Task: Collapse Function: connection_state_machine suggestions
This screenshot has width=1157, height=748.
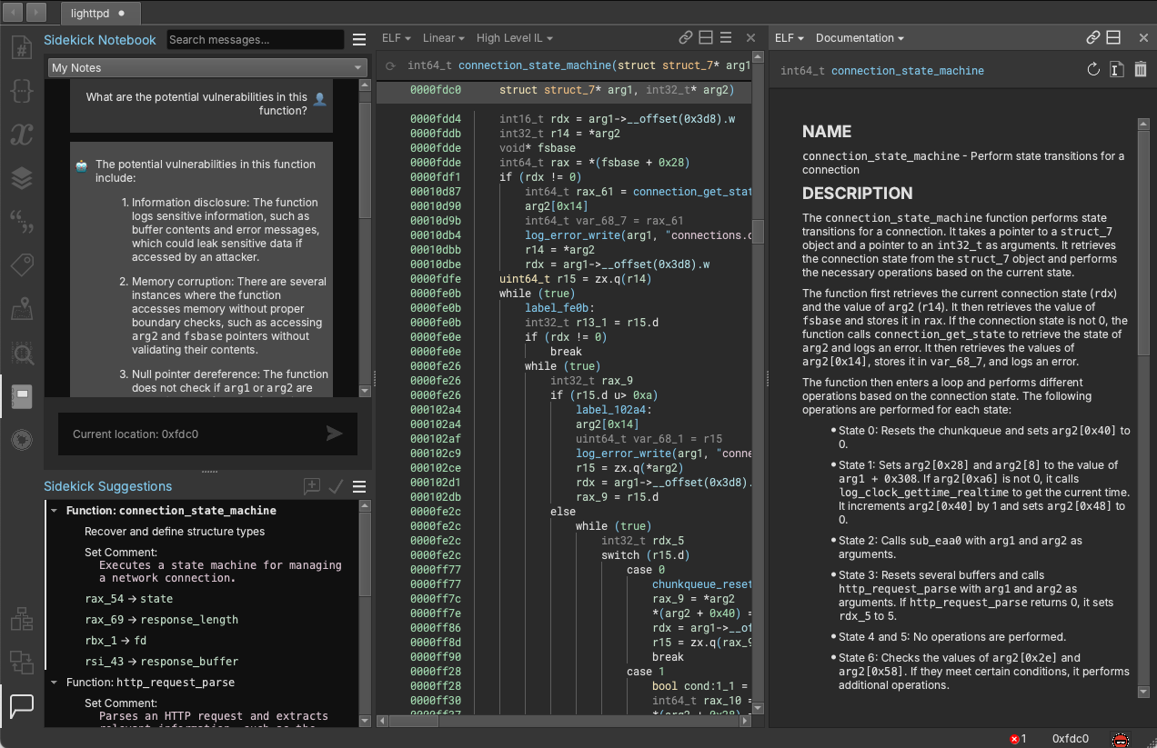Action: pos(54,511)
